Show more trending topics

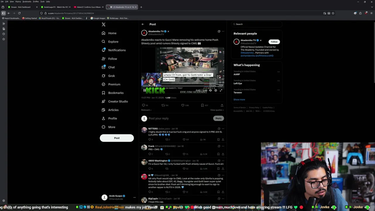coord(239,100)
